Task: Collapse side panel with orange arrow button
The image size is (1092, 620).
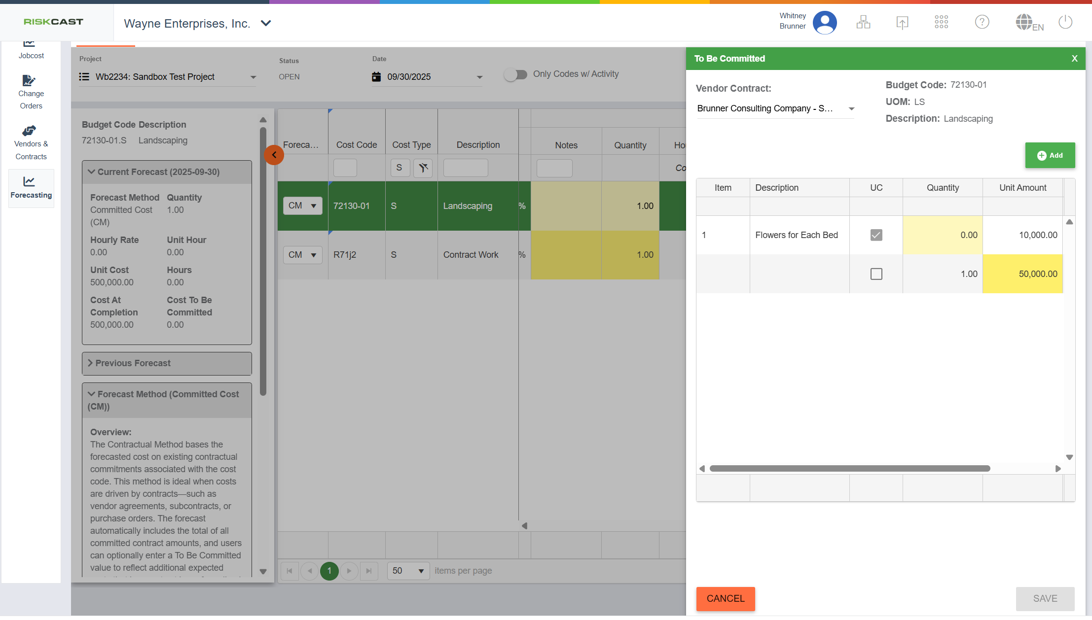Action: click(x=274, y=155)
